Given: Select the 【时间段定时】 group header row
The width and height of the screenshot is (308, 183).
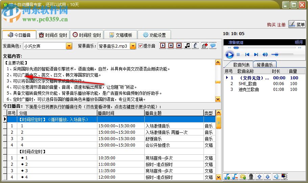Looking at the screenshot, I should (x=111, y=120).
